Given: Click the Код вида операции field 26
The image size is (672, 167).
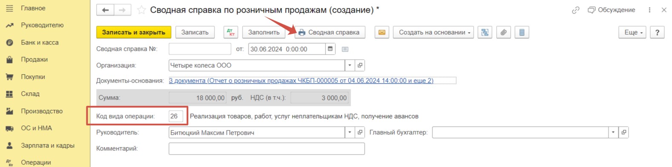Looking at the screenshot, I should [176, 116].
